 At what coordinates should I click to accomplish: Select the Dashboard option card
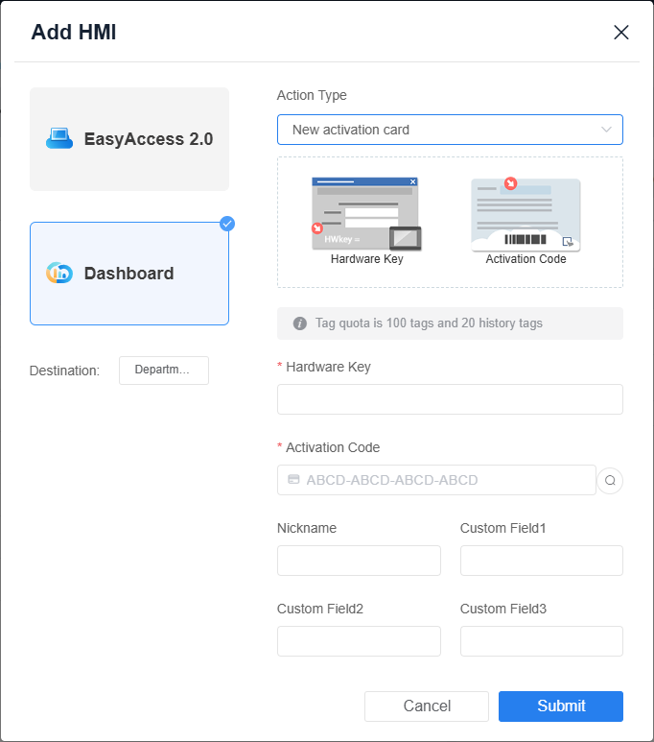coord(129,274)
